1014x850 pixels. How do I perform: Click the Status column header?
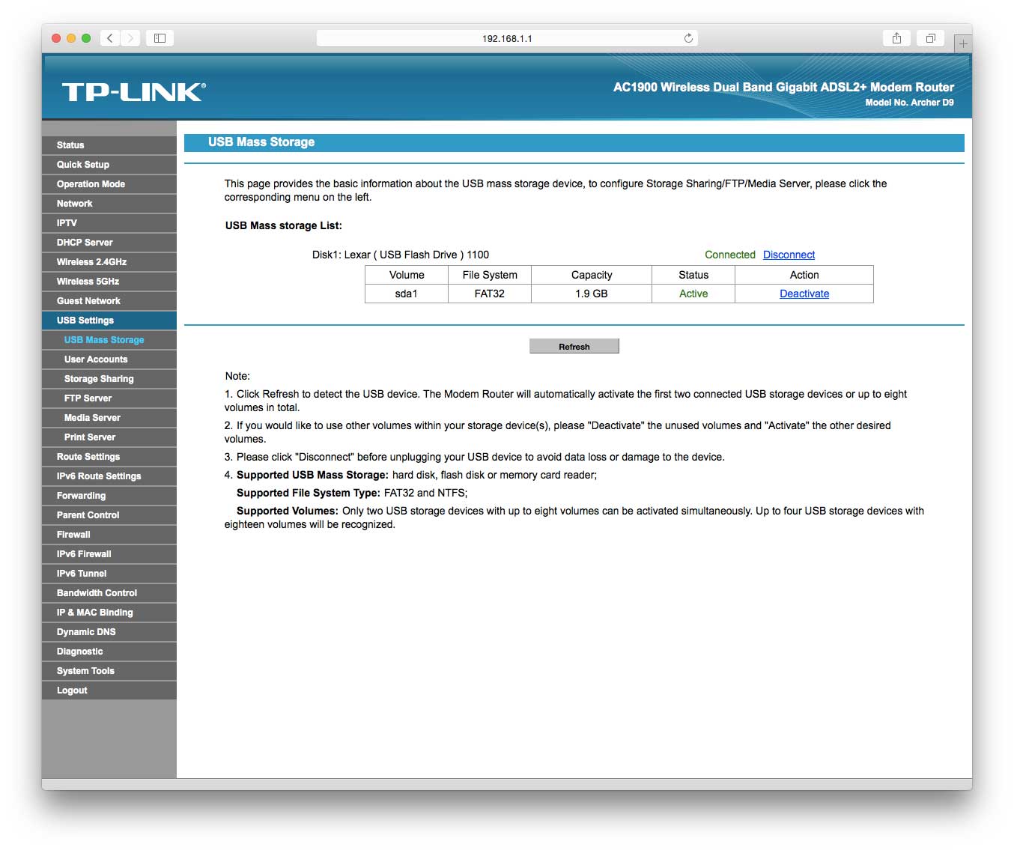click(x=693, y=275)
